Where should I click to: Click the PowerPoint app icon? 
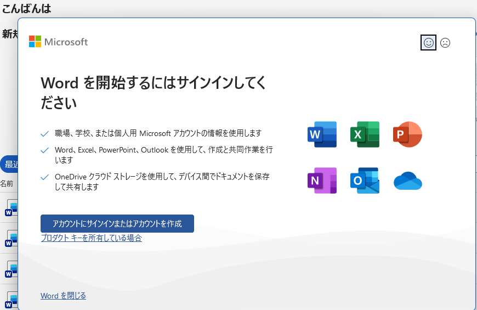click(x=407, y=134)
